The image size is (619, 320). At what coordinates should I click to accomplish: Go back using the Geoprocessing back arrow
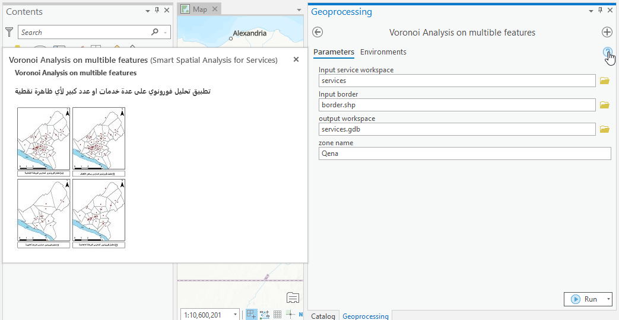click(318, 33)
